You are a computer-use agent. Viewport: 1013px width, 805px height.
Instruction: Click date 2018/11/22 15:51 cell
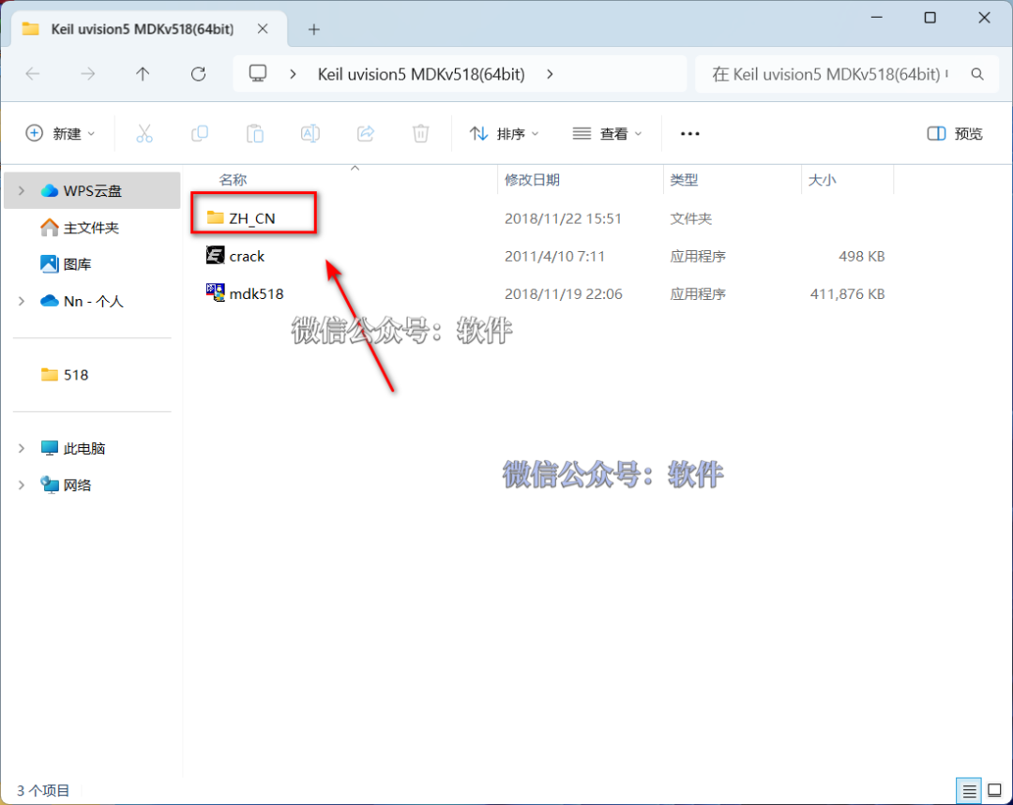click(563, 218)
